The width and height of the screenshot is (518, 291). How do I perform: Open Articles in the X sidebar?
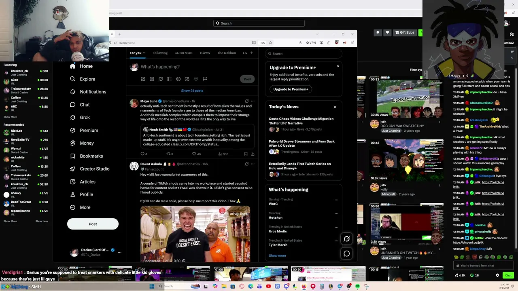point(83,182)
